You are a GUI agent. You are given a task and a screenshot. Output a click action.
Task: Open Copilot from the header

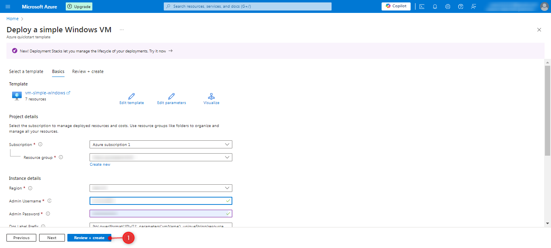tap(396, 6)
